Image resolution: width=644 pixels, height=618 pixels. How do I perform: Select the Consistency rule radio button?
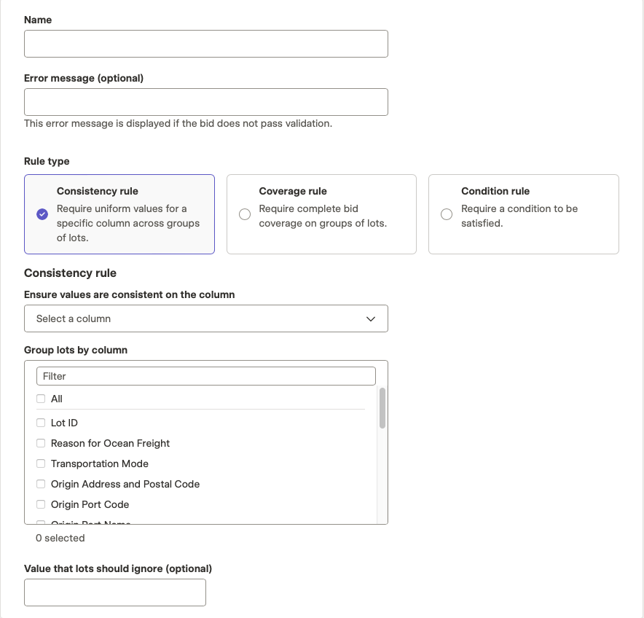42,214
